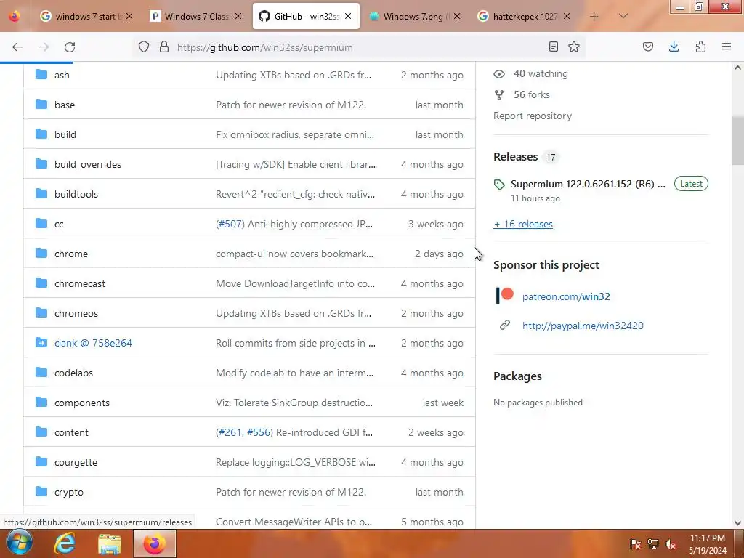744x558 pixels.
Task: Toggle reader view icon
Action: pos(553,46)
